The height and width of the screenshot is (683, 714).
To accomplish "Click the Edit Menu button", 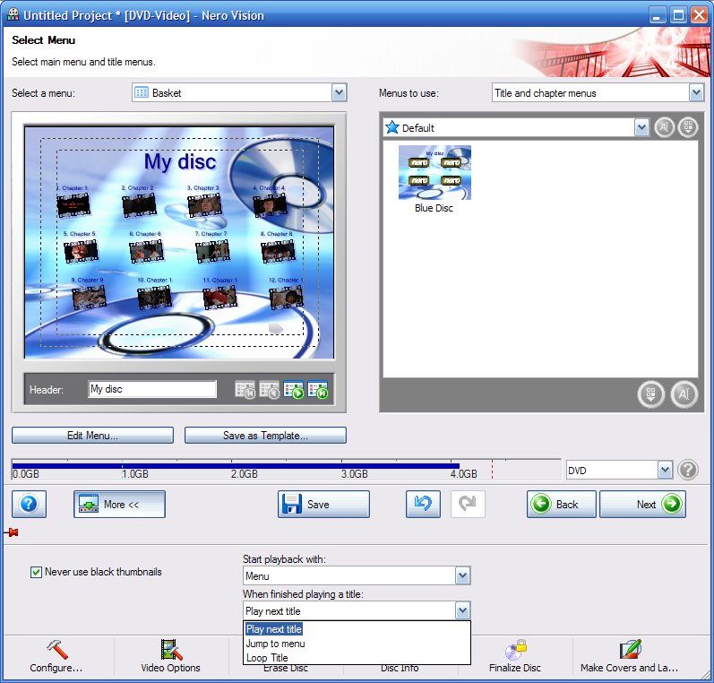I will (92, 435).
